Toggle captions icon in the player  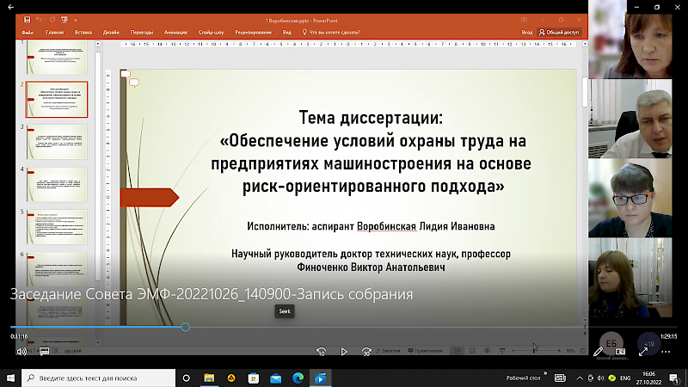click(x=43, y=351)
